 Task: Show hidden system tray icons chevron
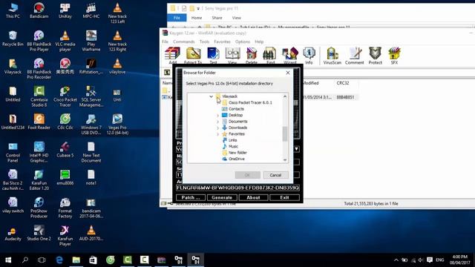(396, 260)
